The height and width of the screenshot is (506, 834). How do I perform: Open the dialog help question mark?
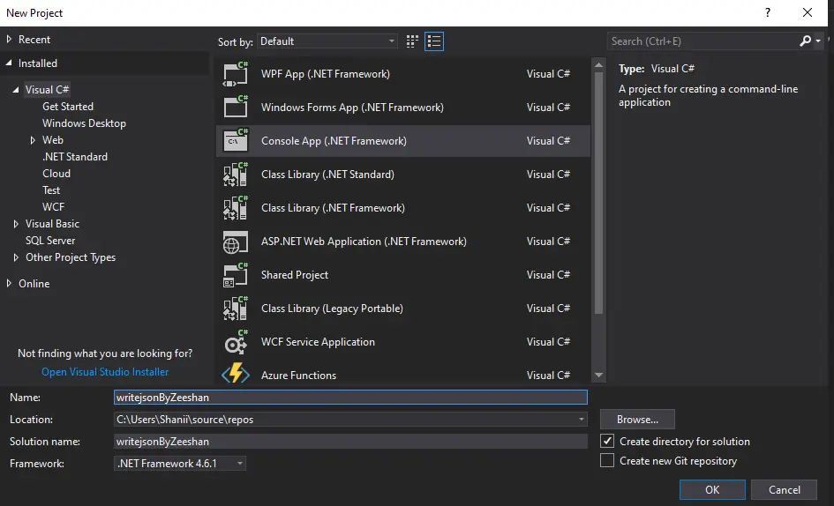click(x=768, y=12)
